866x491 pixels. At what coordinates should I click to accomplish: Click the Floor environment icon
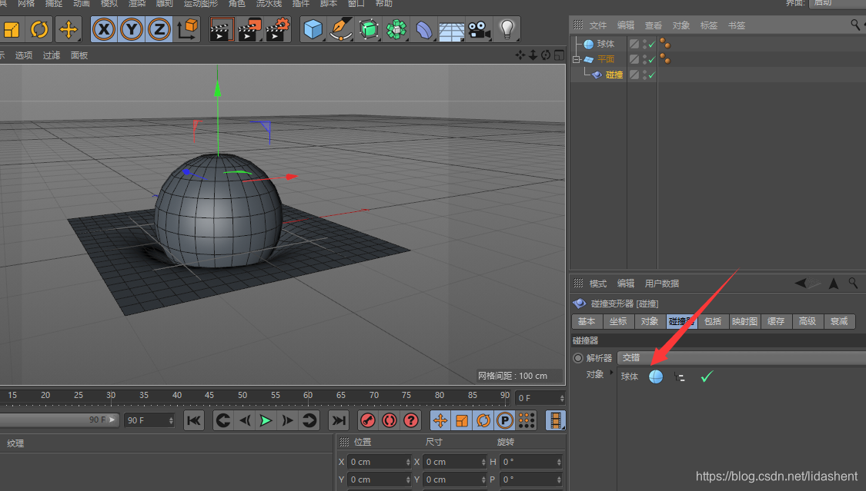point(451,30)
